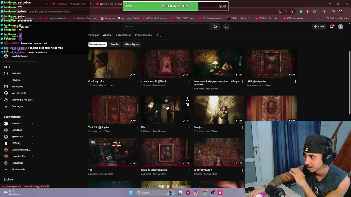The height and width of the screenshot is (197, 351).
Task: Open the Ella video title link
Action: coord(143,127)
